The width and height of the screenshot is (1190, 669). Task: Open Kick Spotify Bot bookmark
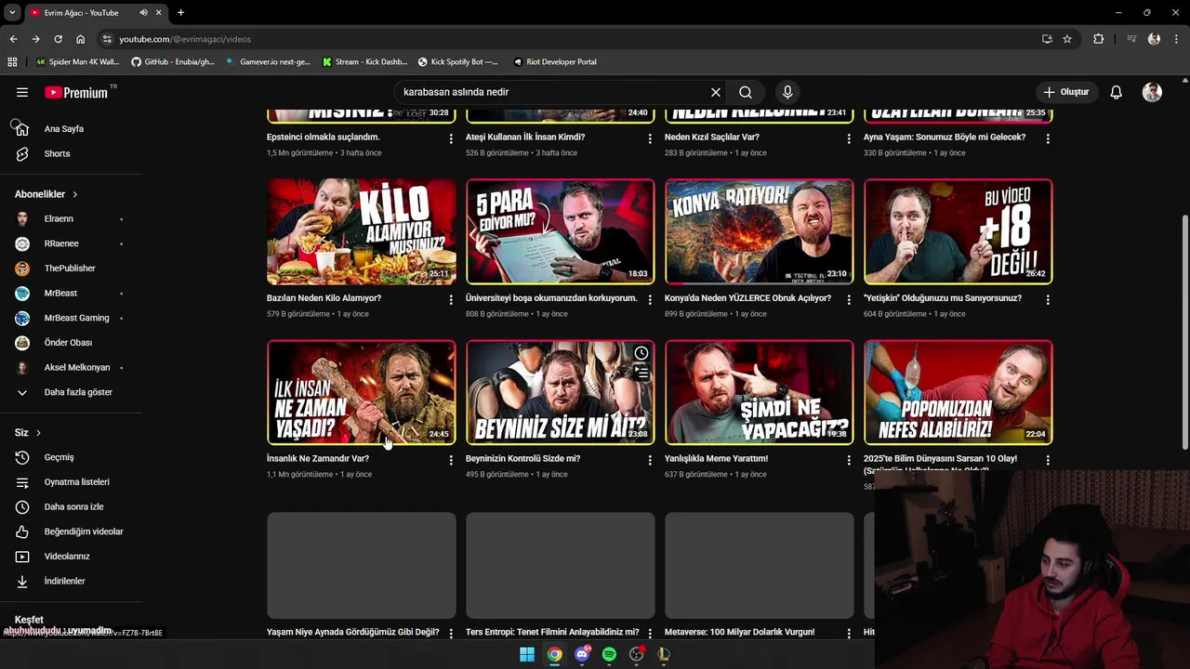pos(457,62)
